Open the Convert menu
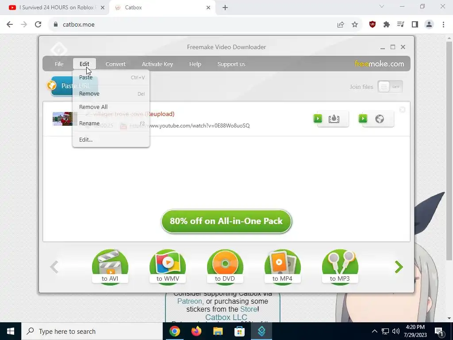This screenshot has height=340, width=453. [115, 64]
